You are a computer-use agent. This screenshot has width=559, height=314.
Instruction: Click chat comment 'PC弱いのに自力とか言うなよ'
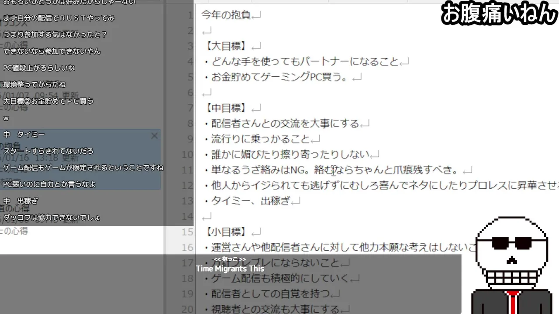(49, 184)
